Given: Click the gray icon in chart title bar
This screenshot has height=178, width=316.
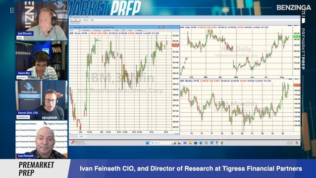Looking at the screenshot, I should pos(163,27).
